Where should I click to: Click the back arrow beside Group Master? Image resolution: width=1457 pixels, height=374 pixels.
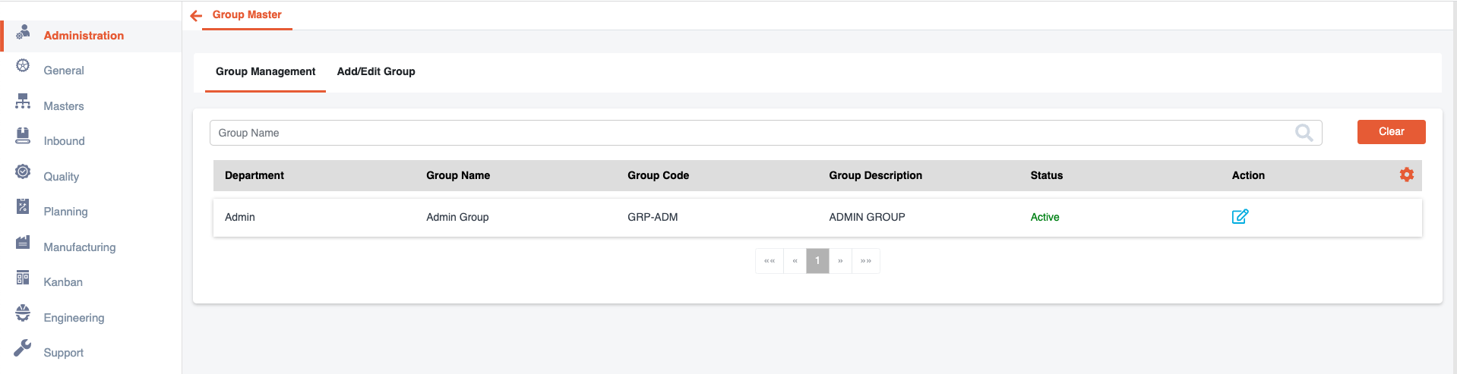point(196,15)
